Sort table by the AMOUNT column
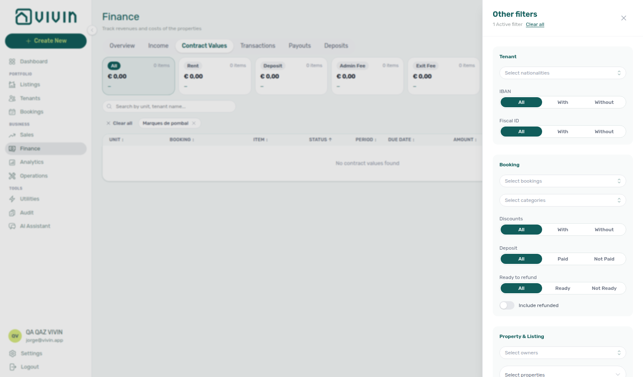 point(465,139)
